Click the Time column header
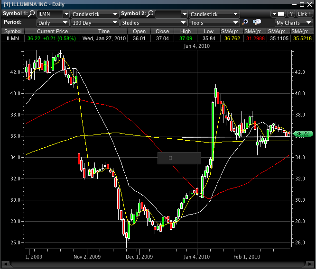316x269 pixels. coord(103,31)
